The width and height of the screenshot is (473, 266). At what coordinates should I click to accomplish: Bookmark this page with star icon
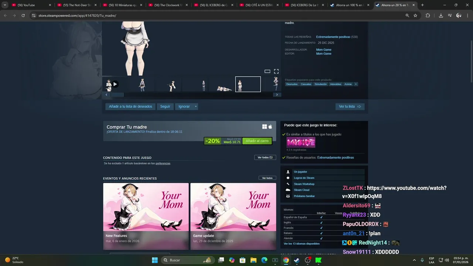415,16
